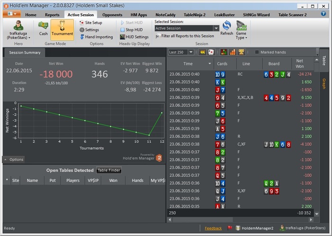Select Cash game mode
This screenshot has height=236, width=332.
pos(43,28)
